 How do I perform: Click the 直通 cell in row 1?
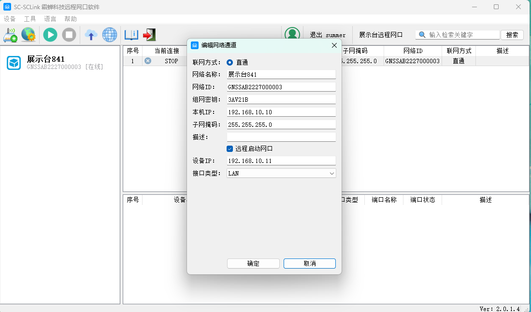(459, 61)
